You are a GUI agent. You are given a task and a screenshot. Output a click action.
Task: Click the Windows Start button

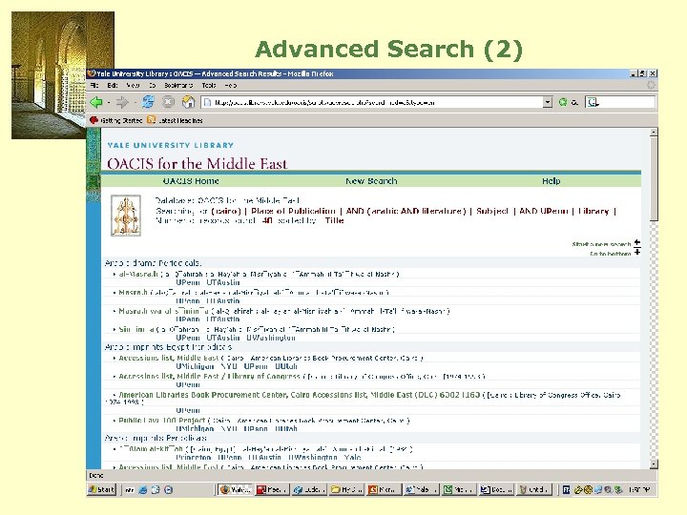pos(101,489)
